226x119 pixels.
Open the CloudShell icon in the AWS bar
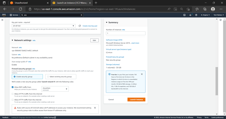[x=184, y=15]
